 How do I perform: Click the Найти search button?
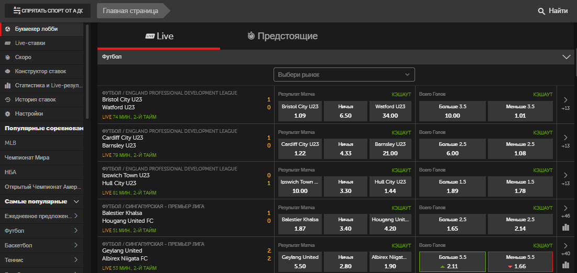pos(553,11)
